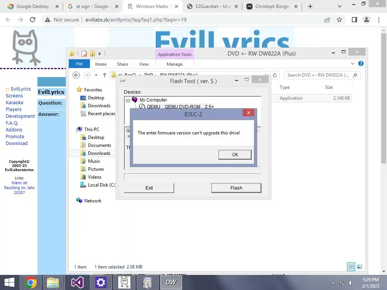
Task: Open the File tab in Explorer ribbon
Action: point(79,64)
